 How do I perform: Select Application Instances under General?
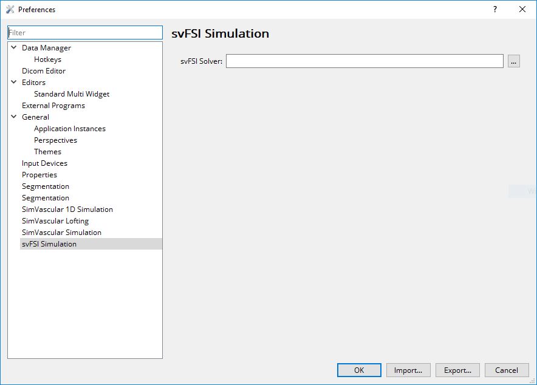[x=69, y=128]
